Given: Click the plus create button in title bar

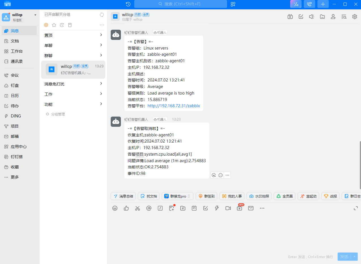Looking at the screenshot, I should click(323, 4).
